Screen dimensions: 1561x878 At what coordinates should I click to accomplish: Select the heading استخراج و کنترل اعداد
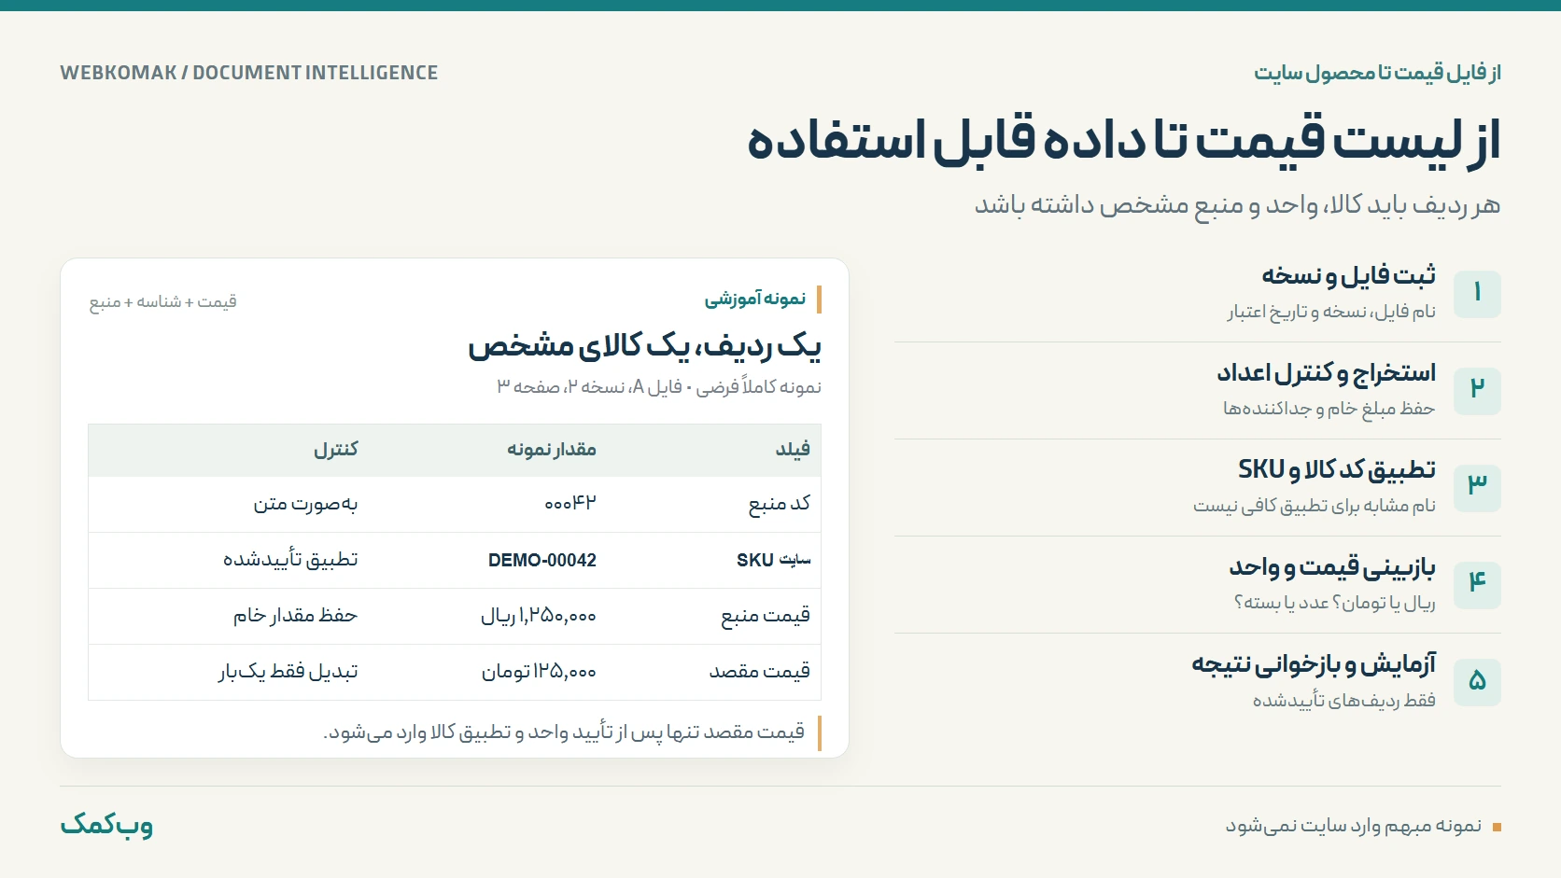tap(1326, 373)
